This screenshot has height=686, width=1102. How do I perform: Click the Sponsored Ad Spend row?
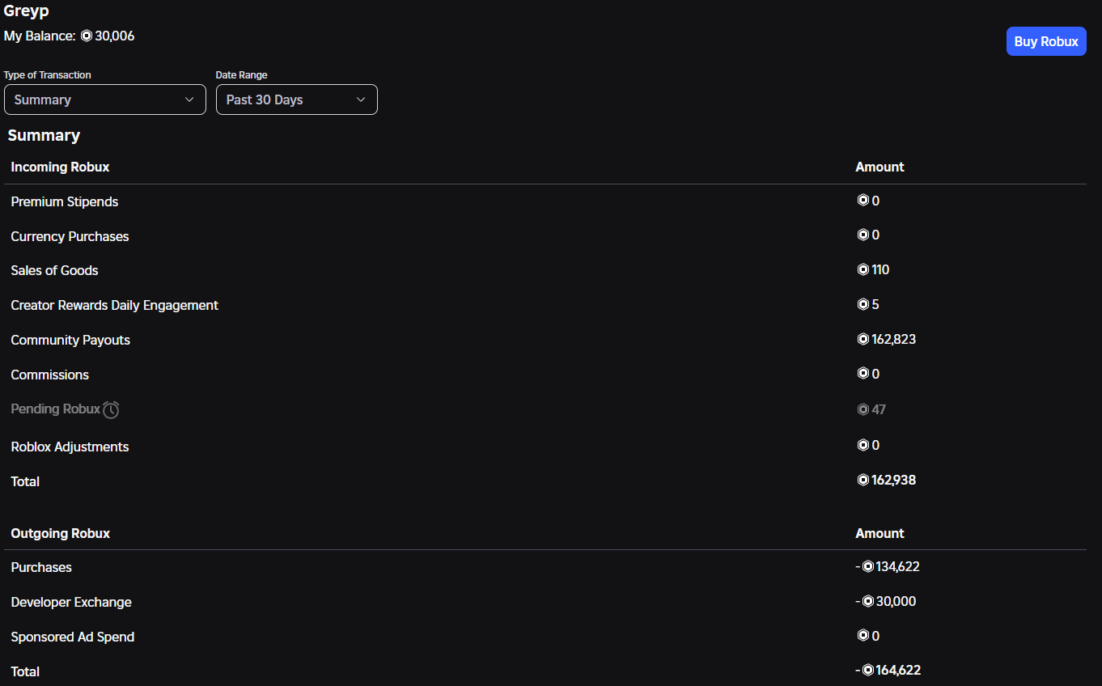(x=545, y=637)
